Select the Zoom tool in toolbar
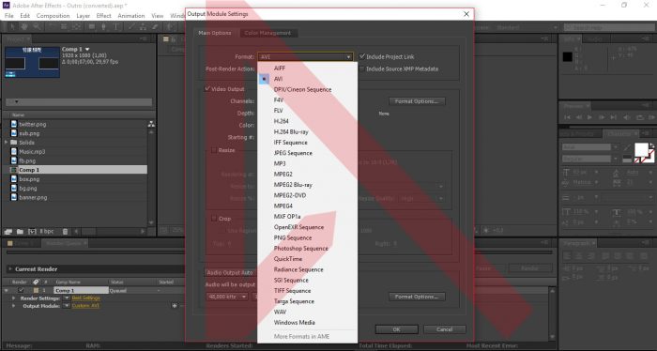 (x=37, y=27)
